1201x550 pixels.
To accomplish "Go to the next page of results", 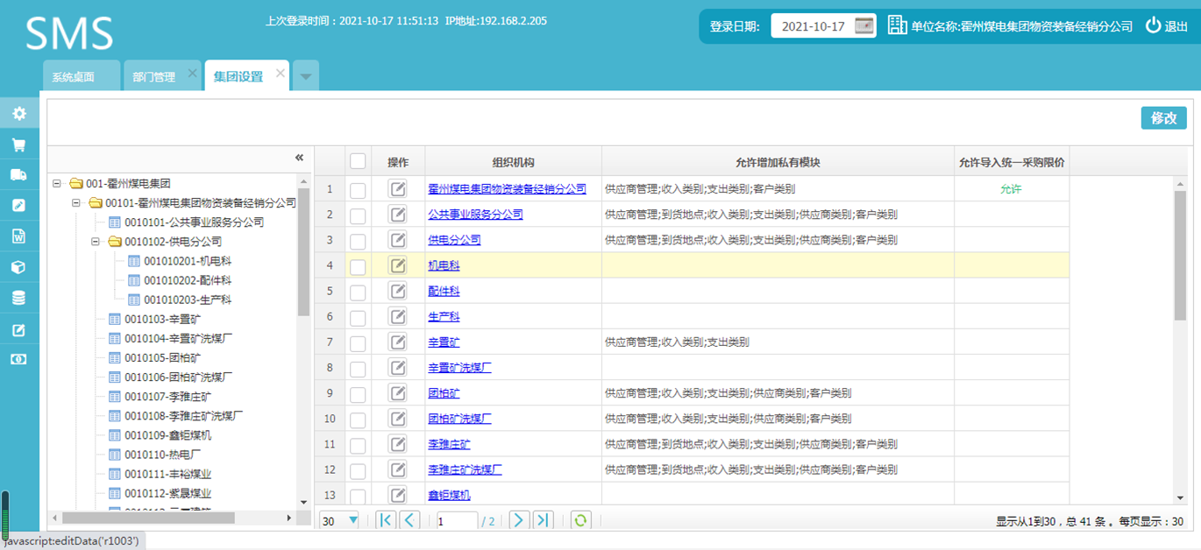I will pos(518,520).
